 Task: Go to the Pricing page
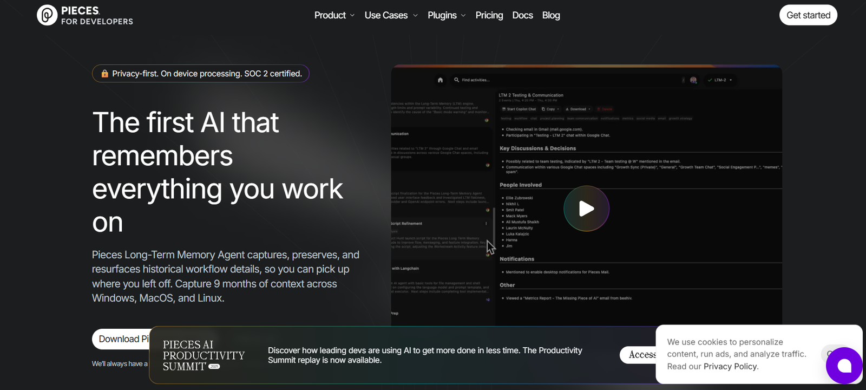[x=489, y=15]
